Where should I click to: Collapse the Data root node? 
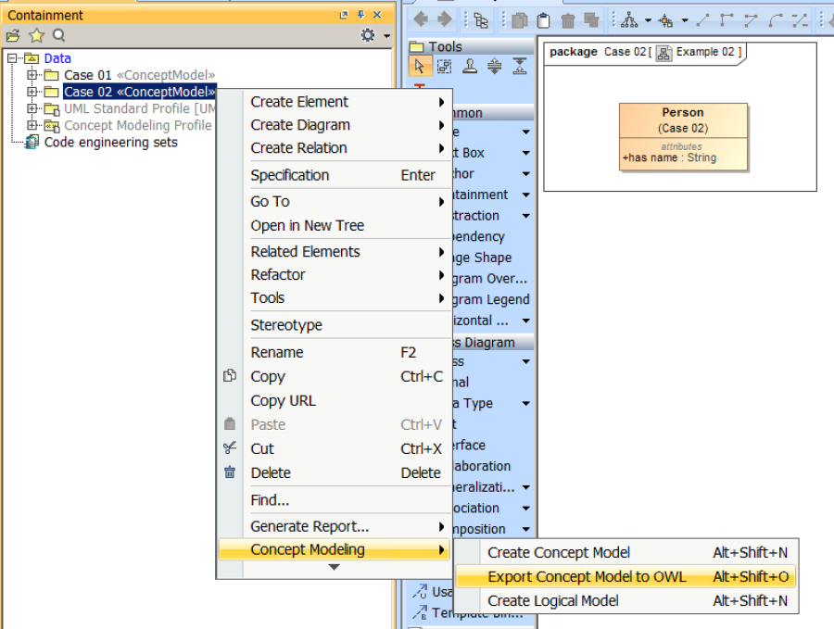click(13, 58)
